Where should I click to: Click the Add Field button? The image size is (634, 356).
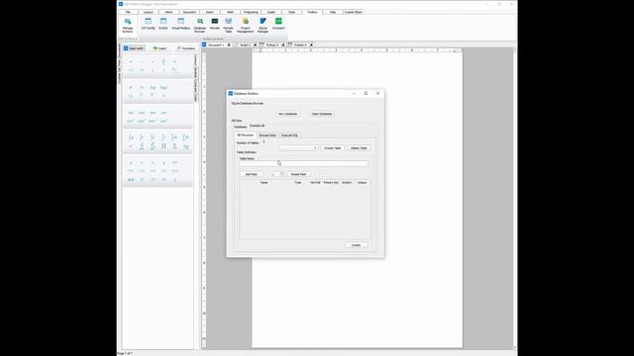[x=251, y=174]
